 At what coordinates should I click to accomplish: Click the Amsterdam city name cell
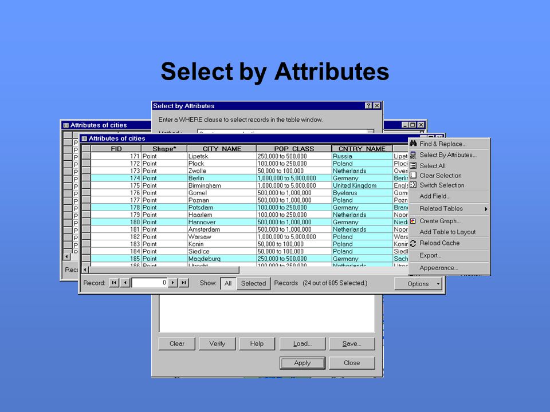click(x=222, y=229)
